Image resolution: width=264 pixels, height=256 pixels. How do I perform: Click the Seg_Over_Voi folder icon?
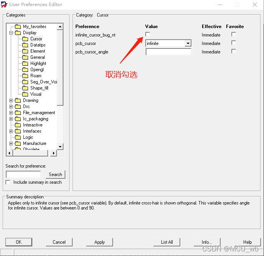[25, 82]
